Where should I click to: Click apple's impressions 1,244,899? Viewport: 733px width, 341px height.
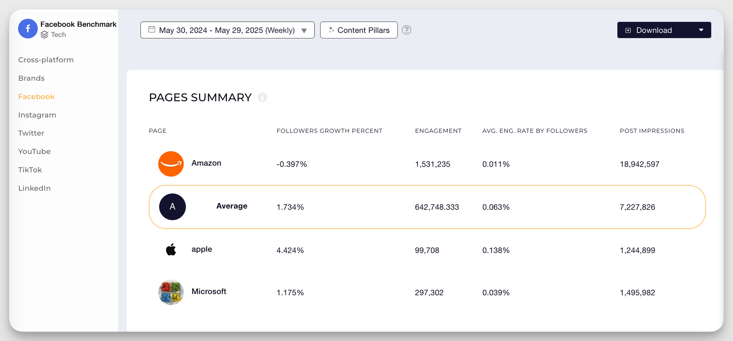pyautogui.click(x=637, y=250)
